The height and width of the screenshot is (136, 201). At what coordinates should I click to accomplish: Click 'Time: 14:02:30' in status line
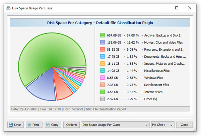[50, 109]
